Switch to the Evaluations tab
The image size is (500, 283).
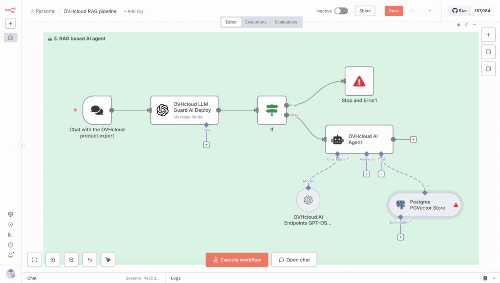tap(286, 22)
